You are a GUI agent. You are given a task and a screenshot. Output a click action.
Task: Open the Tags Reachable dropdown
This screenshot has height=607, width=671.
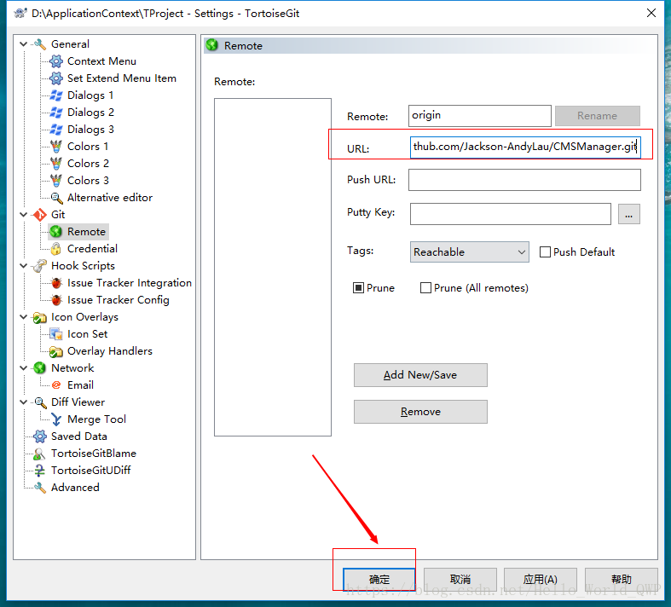pos(469,252)
